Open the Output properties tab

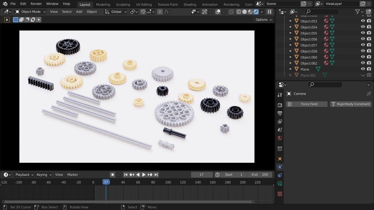280,113
